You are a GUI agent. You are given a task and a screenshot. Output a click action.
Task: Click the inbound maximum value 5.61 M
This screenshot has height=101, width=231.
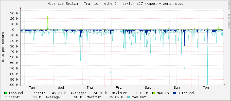coord(142,93)
